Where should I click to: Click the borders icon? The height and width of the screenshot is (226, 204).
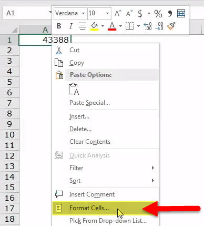130,26
